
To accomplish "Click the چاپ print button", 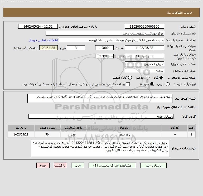I will (78, 165).
